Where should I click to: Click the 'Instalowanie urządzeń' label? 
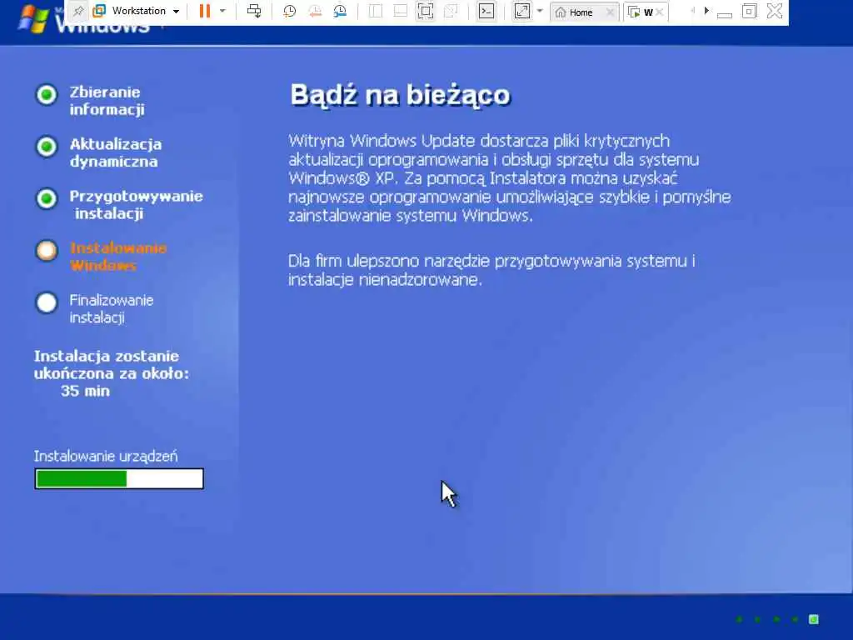tap(106, 457)
